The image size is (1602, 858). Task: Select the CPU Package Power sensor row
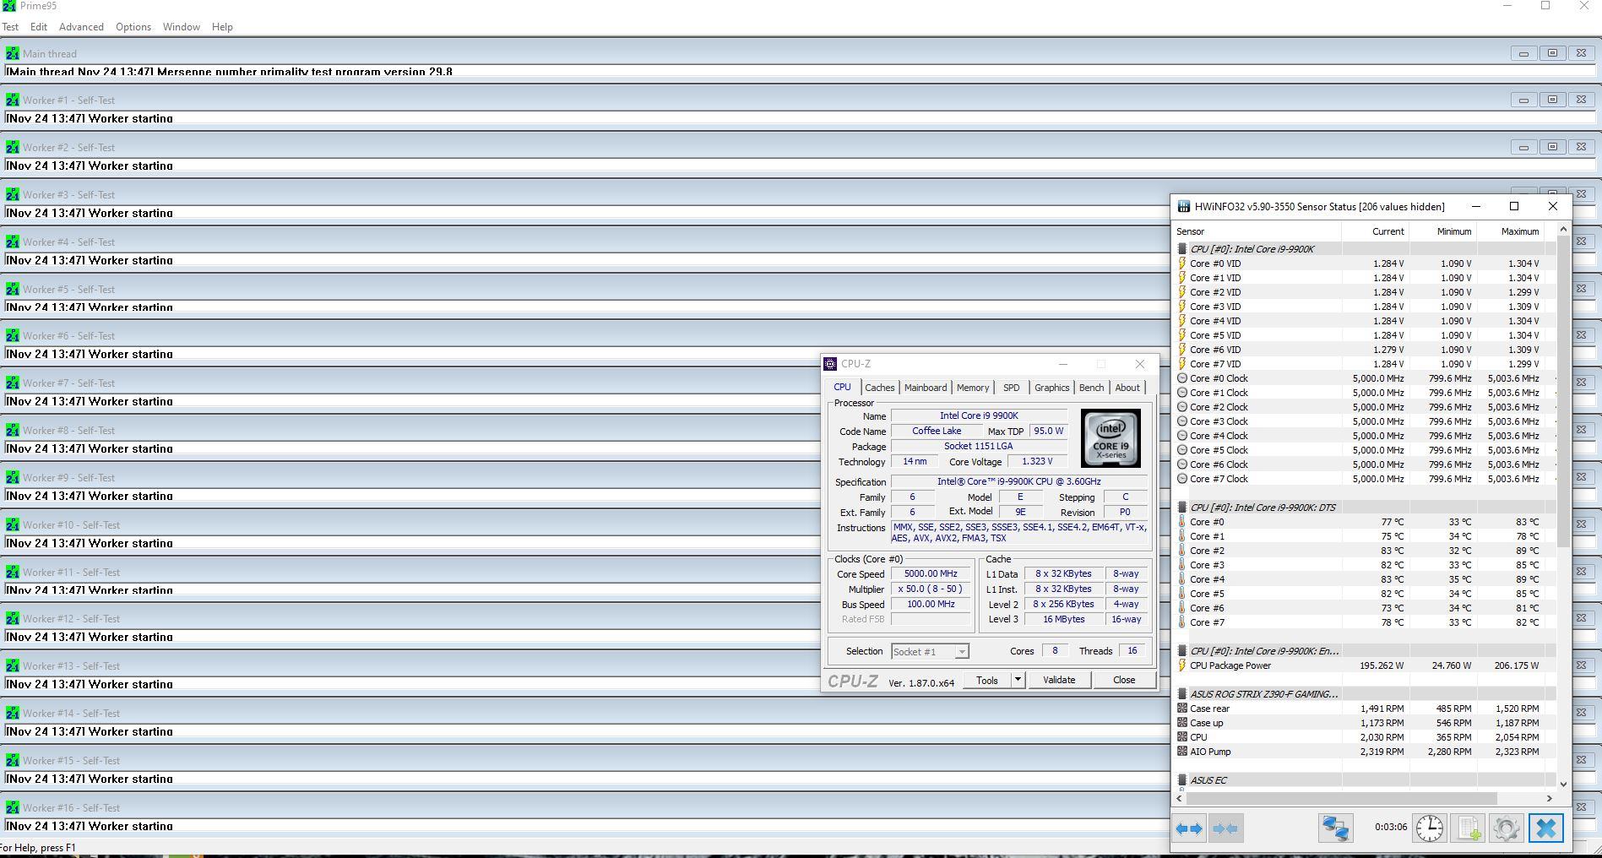coord(1365,665)
